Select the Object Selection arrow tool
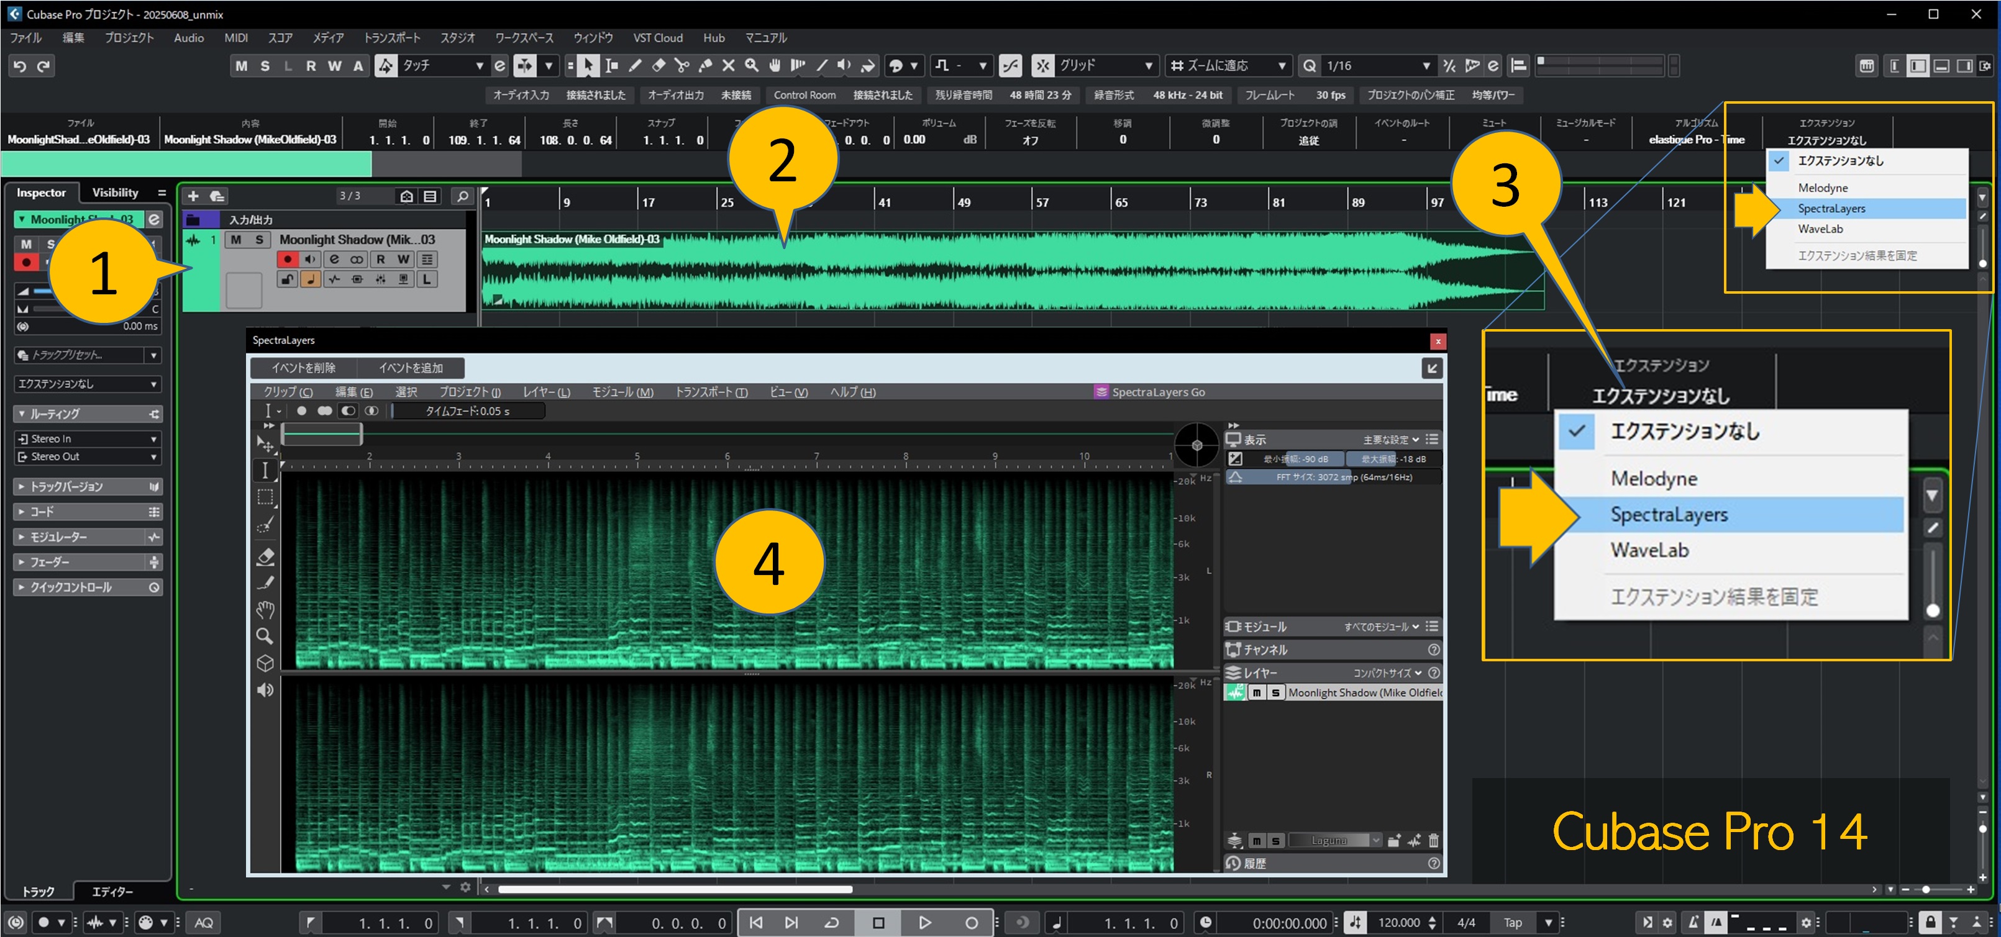This screenshot has height=937, width=2001. (x=588, y=66)
